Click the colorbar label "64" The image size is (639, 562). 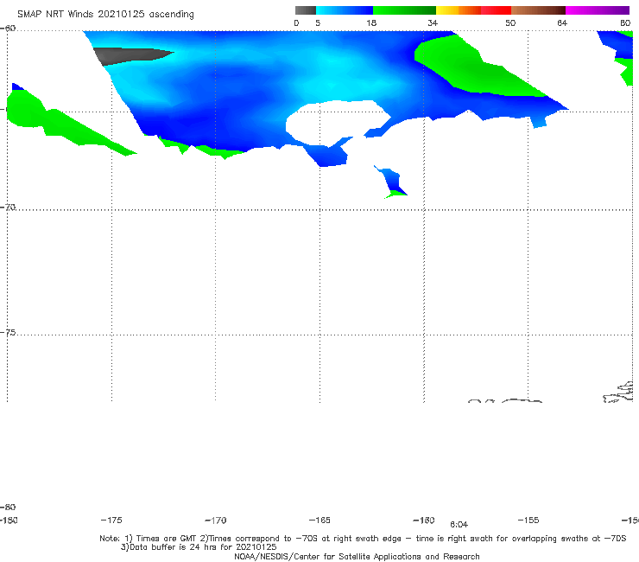point(562,22)
